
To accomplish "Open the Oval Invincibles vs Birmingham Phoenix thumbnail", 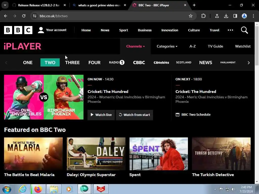I will point(44,97).
